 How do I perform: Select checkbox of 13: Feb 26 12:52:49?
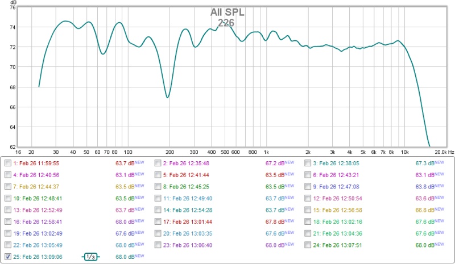(8, 210)
